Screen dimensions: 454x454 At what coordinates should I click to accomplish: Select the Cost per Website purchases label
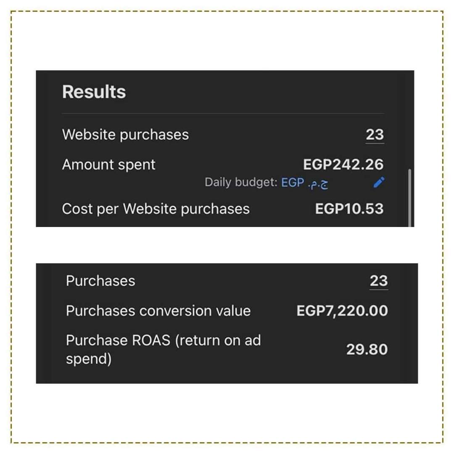(x=156, y=209)
